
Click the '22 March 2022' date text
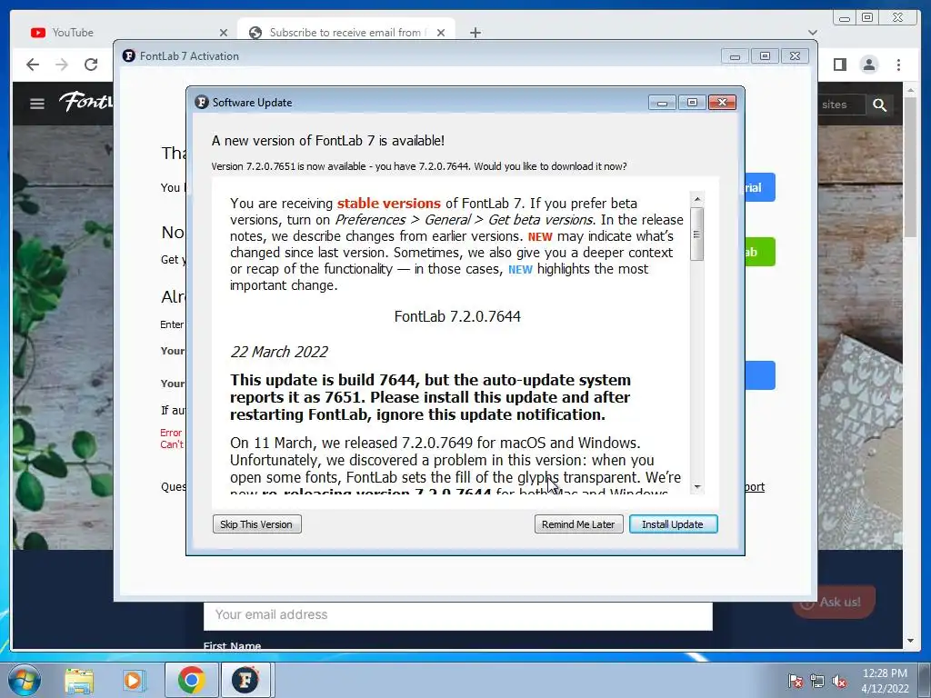pos(279,352)
